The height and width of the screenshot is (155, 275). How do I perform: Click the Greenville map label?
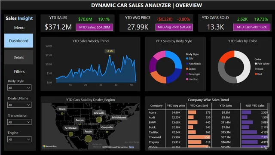[x=107, y=127]
